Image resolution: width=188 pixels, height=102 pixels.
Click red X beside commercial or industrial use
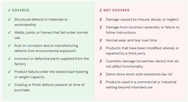click(101, 82)
